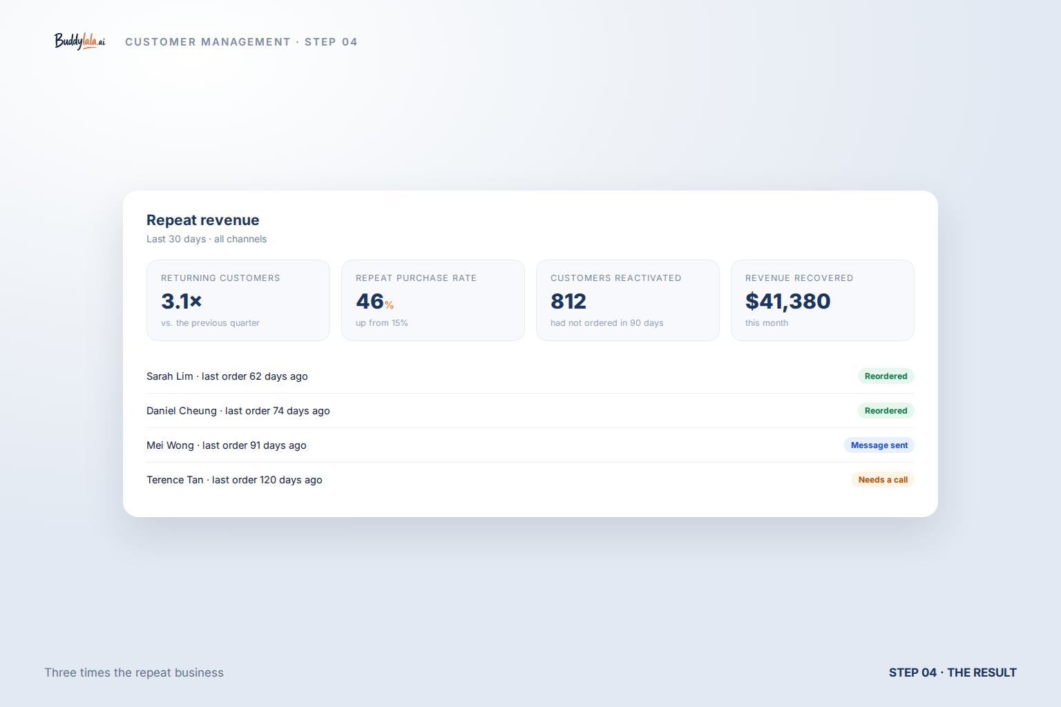Select the Mei Wong row

pos(530,445)
